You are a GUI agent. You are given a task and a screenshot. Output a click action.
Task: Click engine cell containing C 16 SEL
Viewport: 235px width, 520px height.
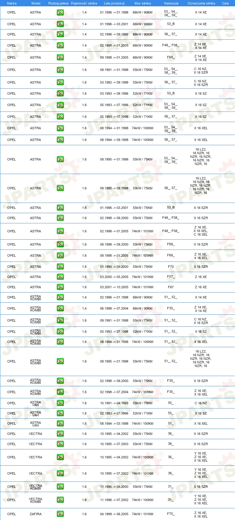pyautogui.click(x=201, y=231)
